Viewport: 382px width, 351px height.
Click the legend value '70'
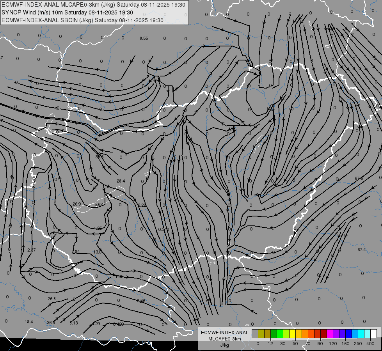pyautogui.click(x=308, y=344)
